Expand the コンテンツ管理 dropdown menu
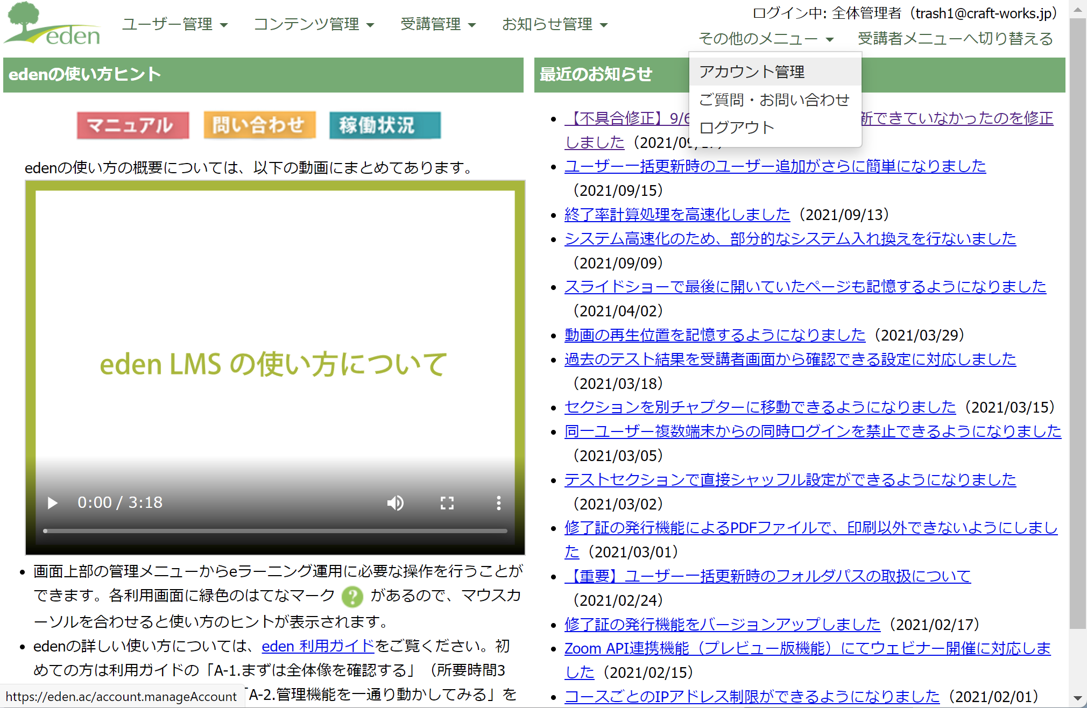1087x708 pixels. tap(314, 24)
